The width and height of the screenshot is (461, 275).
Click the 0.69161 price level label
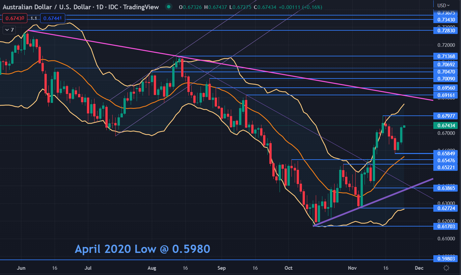446,95
